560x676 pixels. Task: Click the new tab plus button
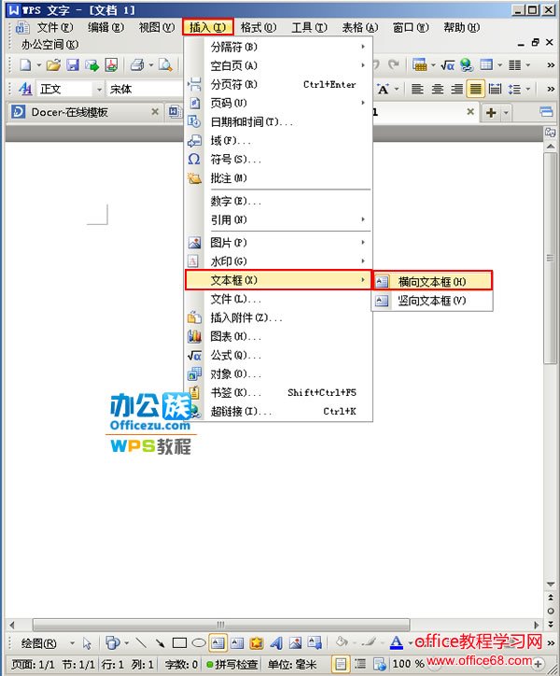pyautogui.click(x=491, y=113)
